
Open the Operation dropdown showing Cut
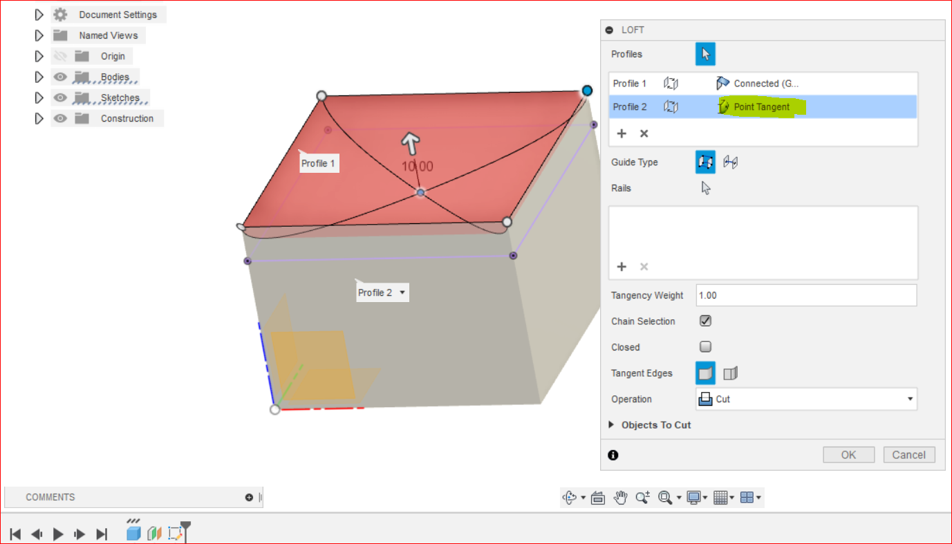(806, 399)
